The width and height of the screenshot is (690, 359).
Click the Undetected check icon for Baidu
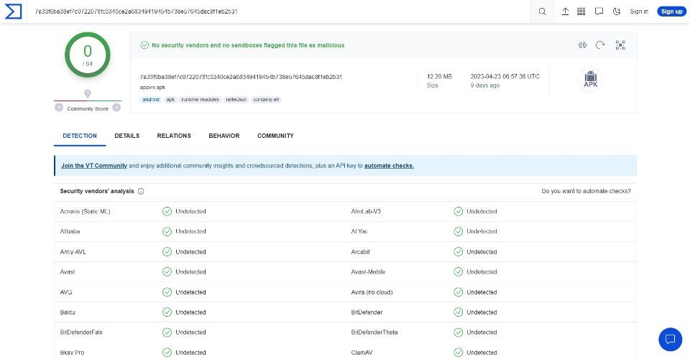point(167,312)
